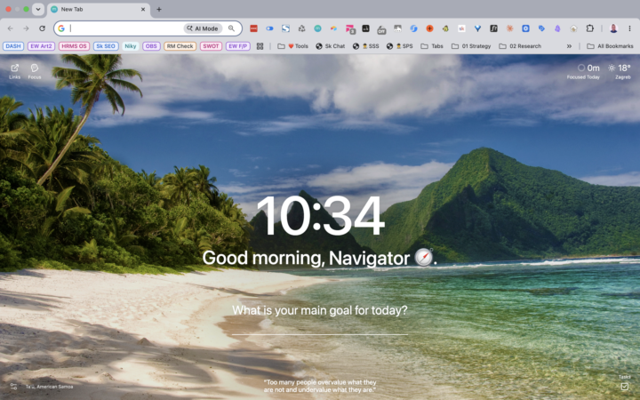This screenshot has height=400, width=640.
Task: Go back to the previous page
Action: (10, 28)
